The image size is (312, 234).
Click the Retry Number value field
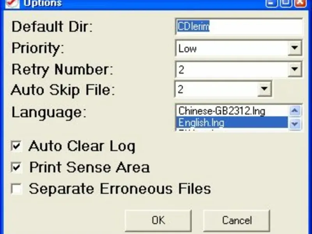click(232, 69)
